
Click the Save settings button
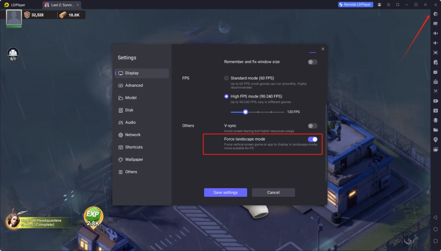pos(226,193)
